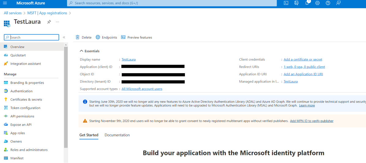
Task: Click the top Search resources, services, and docs bar
Action: point(172,3)
